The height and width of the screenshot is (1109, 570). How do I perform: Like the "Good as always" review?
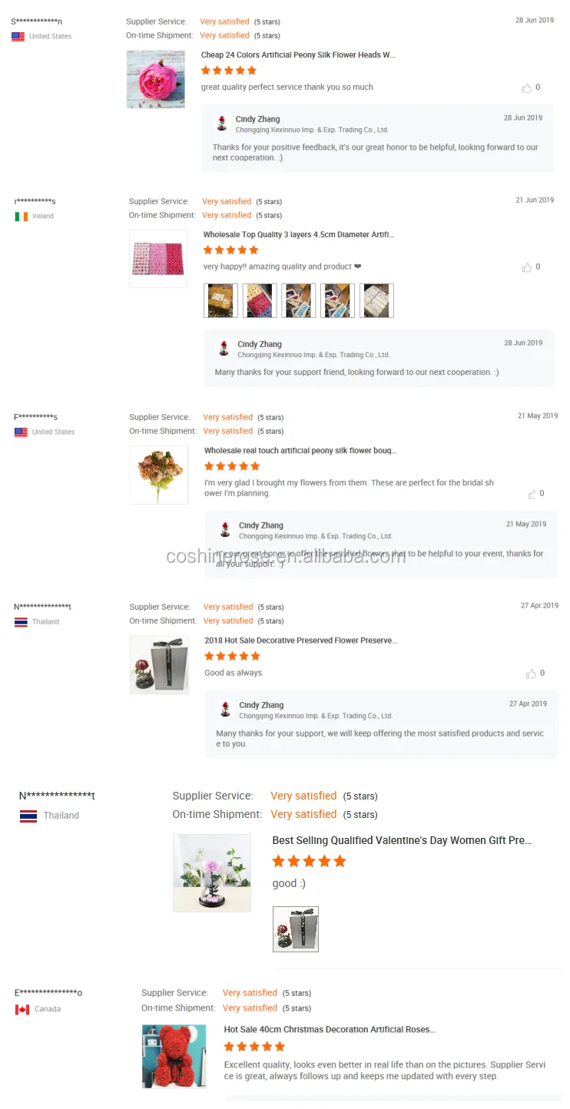point(531,674)
